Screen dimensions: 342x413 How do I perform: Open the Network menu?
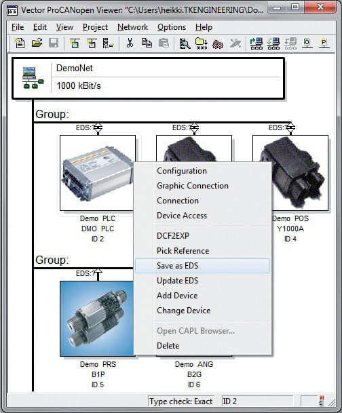tap(132, 27)
